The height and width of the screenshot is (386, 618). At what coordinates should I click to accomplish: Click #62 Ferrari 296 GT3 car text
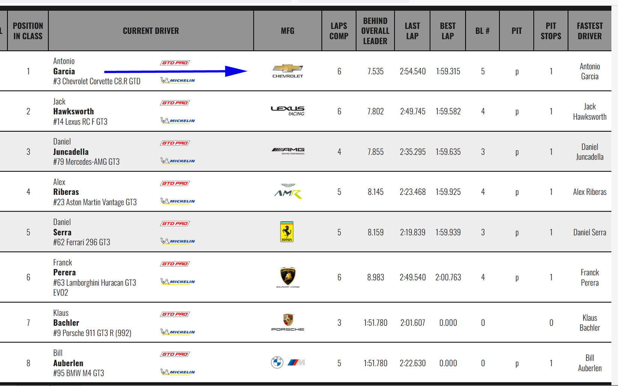pos(82,242)
